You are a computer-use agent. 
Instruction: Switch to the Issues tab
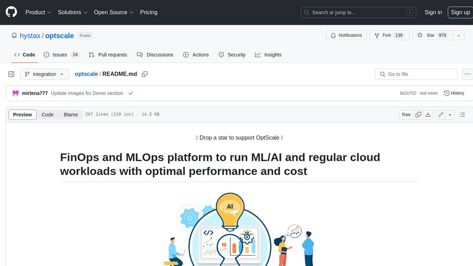(62, 55)
